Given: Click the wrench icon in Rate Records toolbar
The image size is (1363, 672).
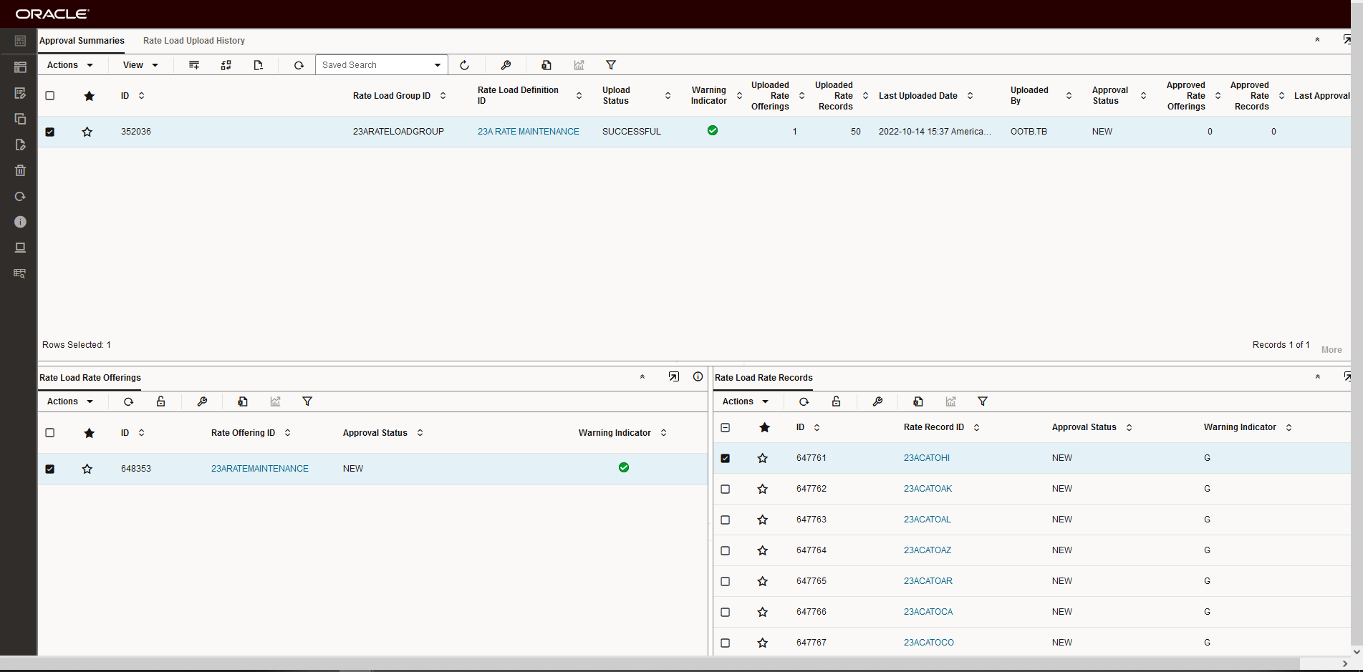Looking at the screenshot, I should pyautogui.click(x=878, y=401).
